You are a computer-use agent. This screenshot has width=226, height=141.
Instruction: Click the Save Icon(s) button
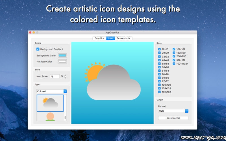click(173, 118)
